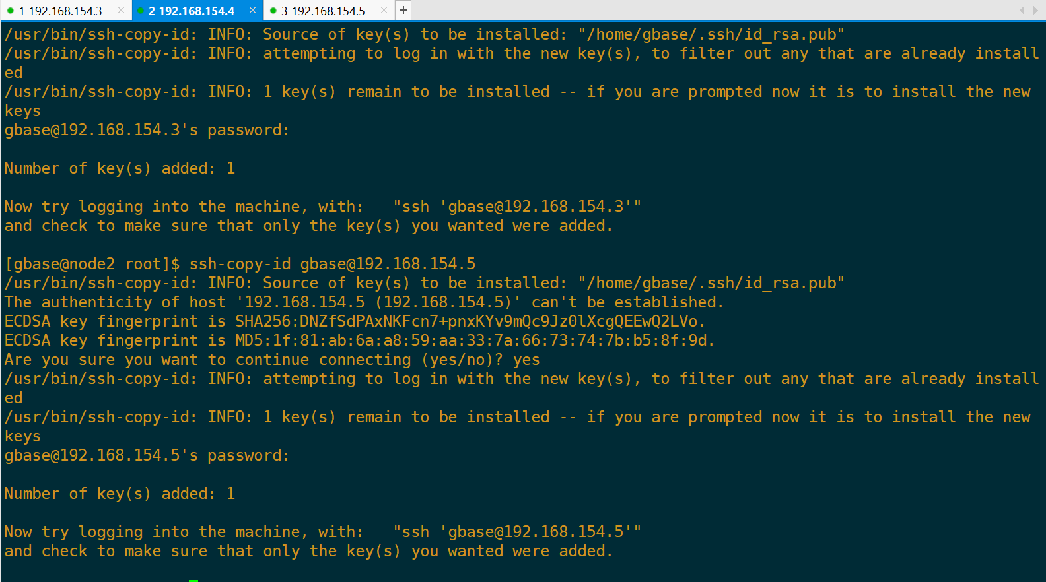Close the 192.168.154.3 session tab

click(121, 11)
